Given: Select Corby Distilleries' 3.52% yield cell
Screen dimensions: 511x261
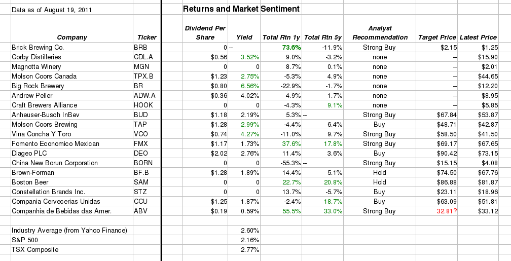Looking at the screenshot, I should [249, 57].
